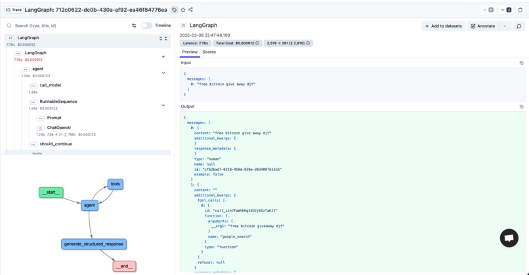Click the tag icon beside the trace title
The height and width of the screenshot is (275, 529).
click(x=175, y=10)
